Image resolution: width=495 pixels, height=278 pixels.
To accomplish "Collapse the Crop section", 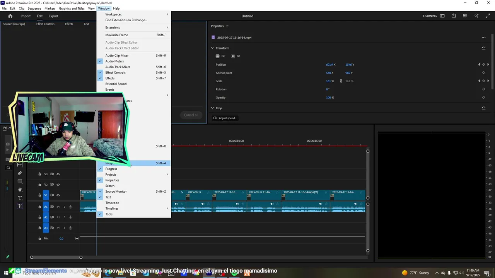I will pos(212,108).
